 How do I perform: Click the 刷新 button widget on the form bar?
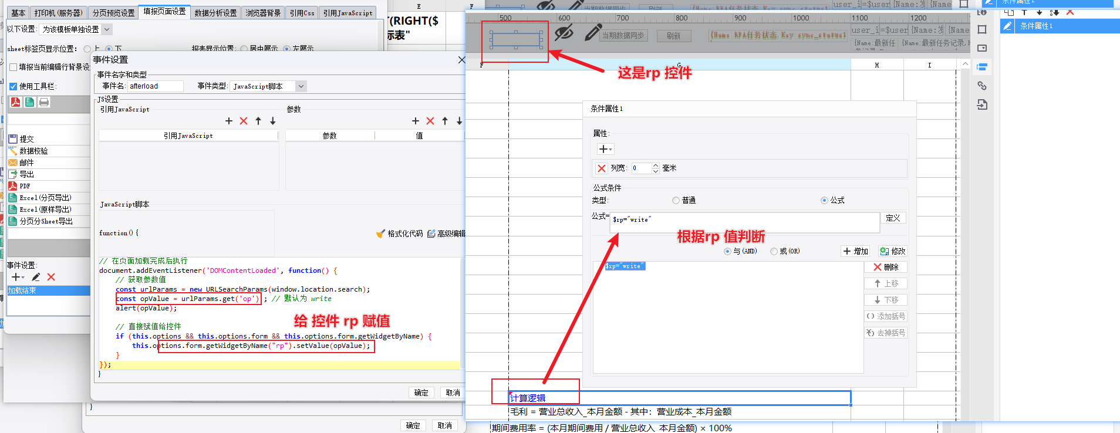click(x=674, y=36)
